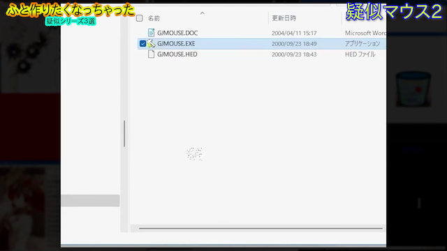
Task: Sort files by the 名前 column header
Action: pos(154,18)
